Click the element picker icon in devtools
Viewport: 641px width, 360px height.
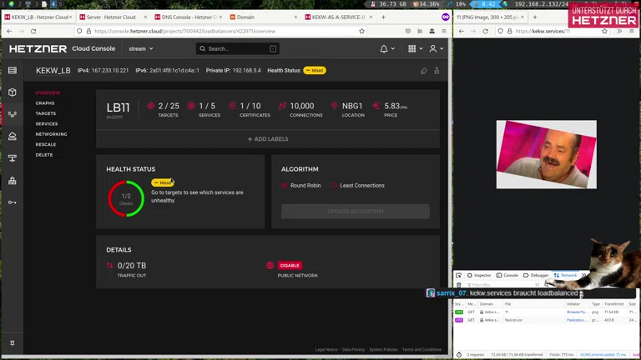coord(459,275)
